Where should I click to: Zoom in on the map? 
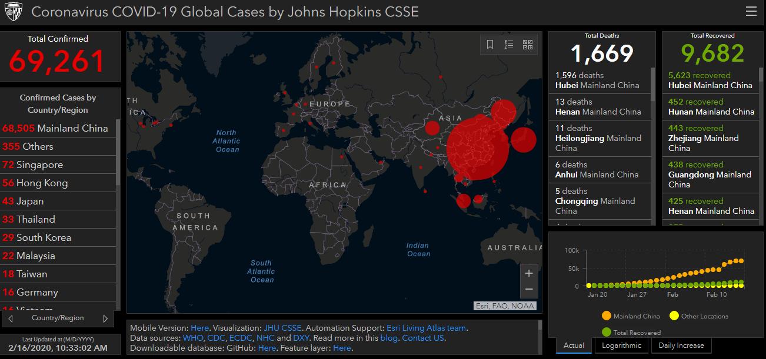pyautogui.click(x=529, y=273)
